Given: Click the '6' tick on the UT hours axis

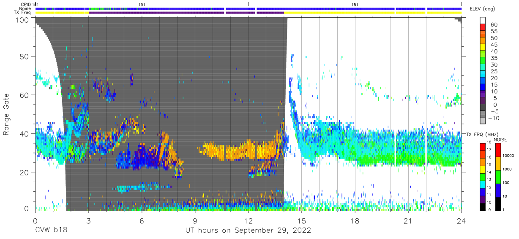Looking at the screenshot, I should (142, 220).
